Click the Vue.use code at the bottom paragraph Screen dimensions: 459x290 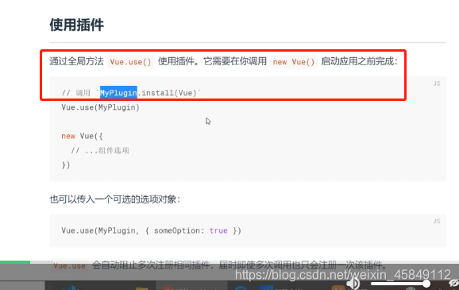(x=69, y=265)
